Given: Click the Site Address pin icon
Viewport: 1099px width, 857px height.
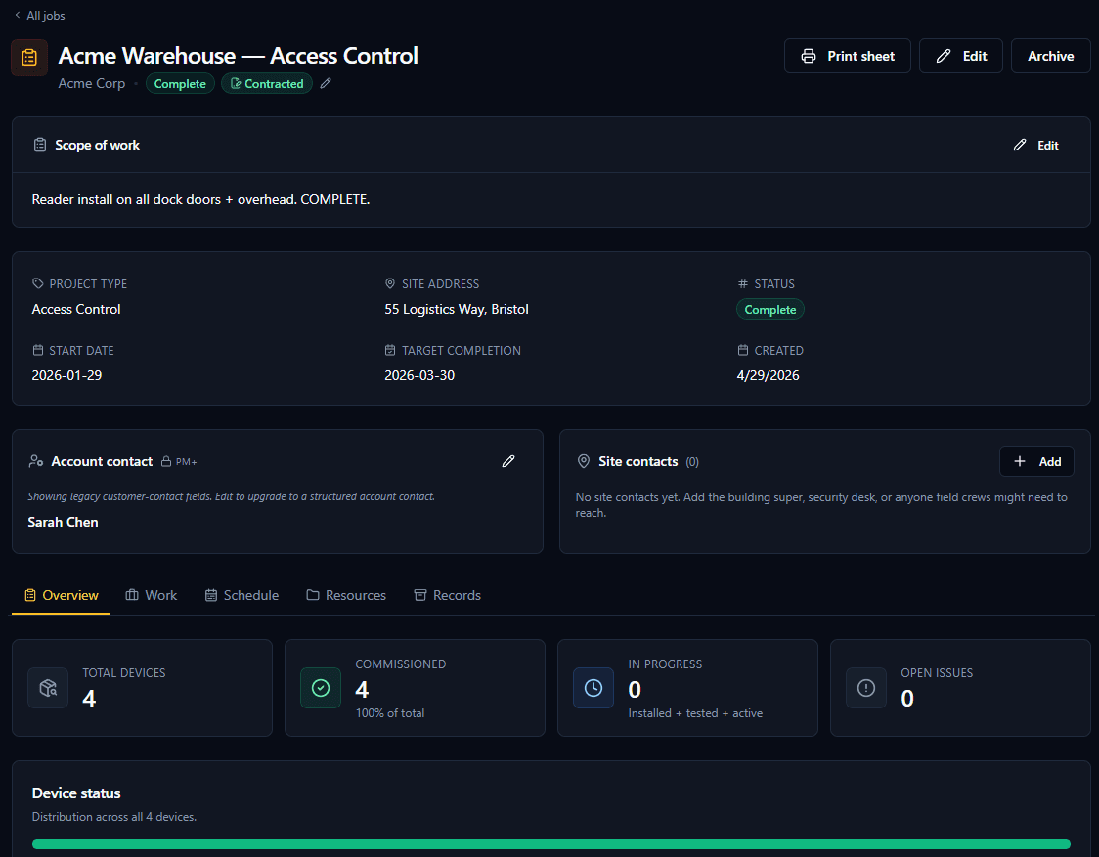Looking at the screenshot, I should pos(390,283).
